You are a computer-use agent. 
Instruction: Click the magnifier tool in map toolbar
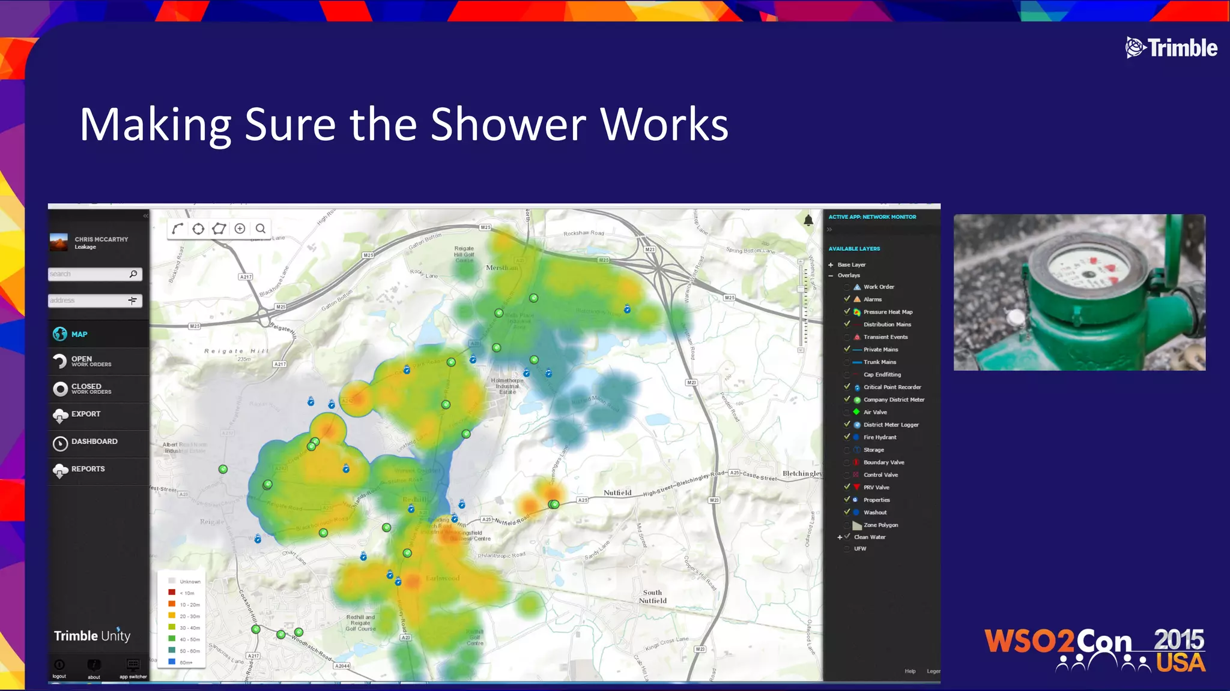[x=261, y=229]
